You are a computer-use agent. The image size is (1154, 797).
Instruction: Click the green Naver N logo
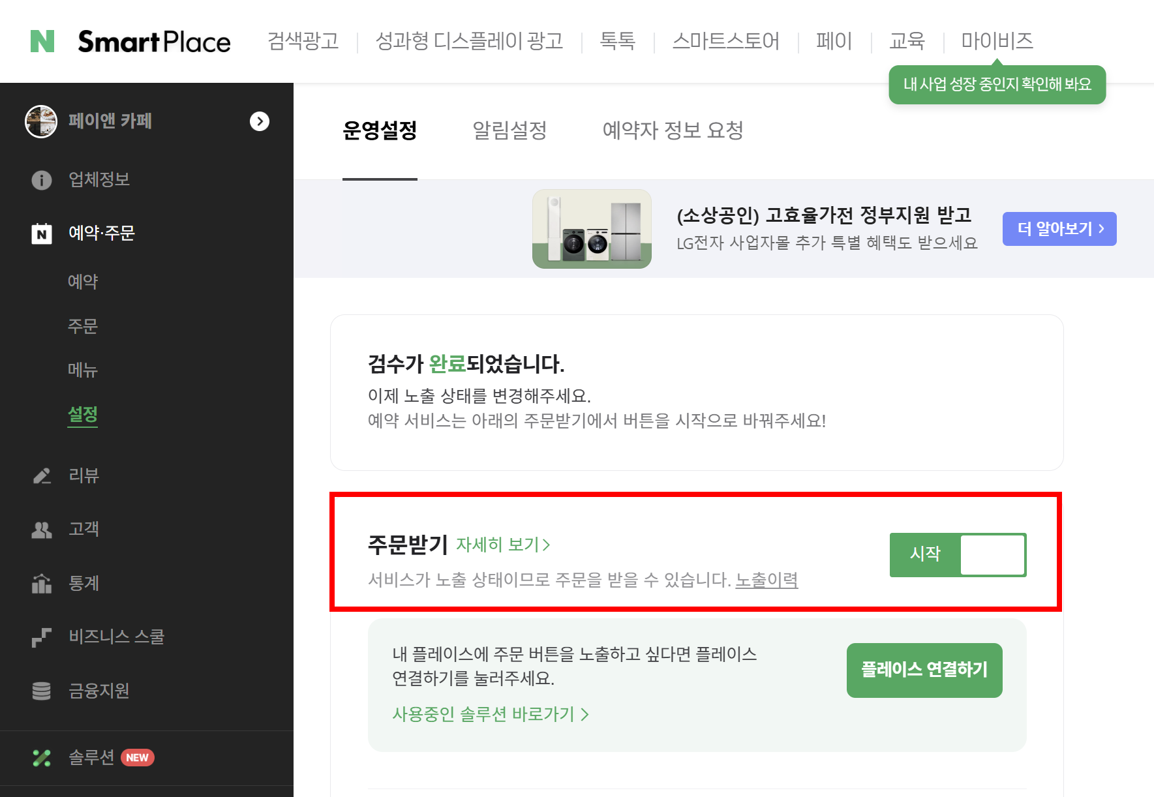pyautogui.click(x=42, y=41)
